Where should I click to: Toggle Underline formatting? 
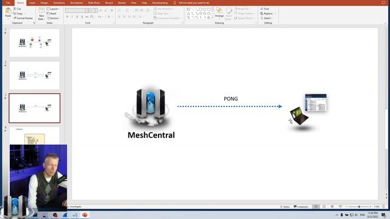(x=77, y=16)
